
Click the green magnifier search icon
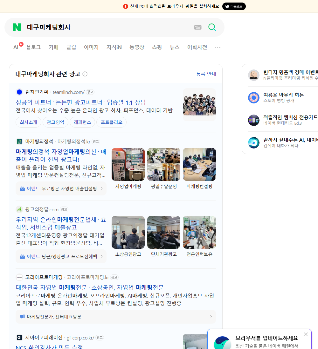pyautogui.click(x=212, y=27)
